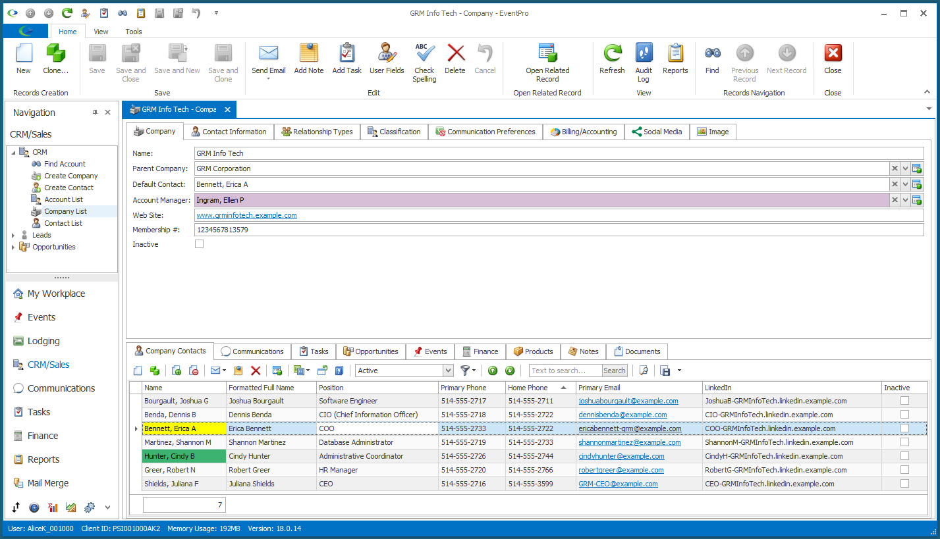The width and height of the screenshot is (940, 539).
Task: Open the Billing/Accounting tab
Action: pos(584,132)
